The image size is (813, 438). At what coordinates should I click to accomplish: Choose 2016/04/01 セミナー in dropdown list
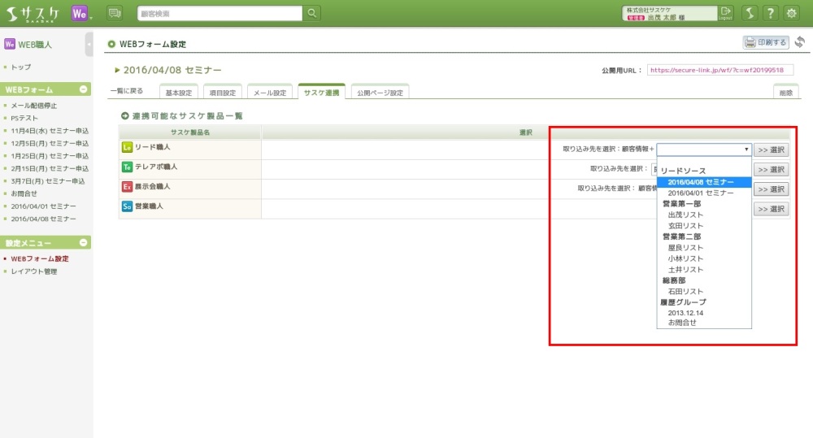pos(700,193)
